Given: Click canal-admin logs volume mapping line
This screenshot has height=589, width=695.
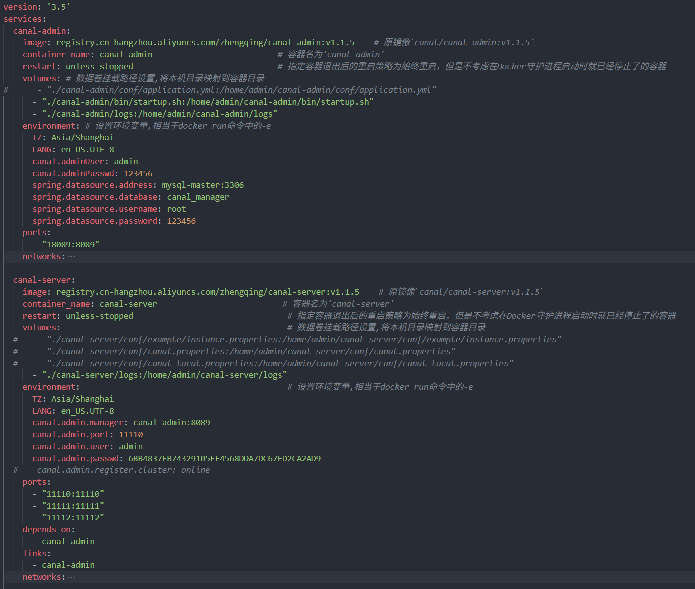Looking at the screenshot, I should [x=155, y=114].
